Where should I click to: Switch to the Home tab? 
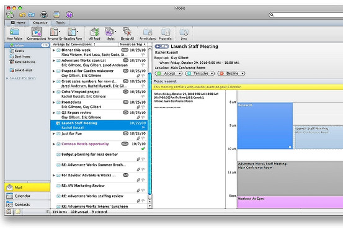tap(18, 22)
